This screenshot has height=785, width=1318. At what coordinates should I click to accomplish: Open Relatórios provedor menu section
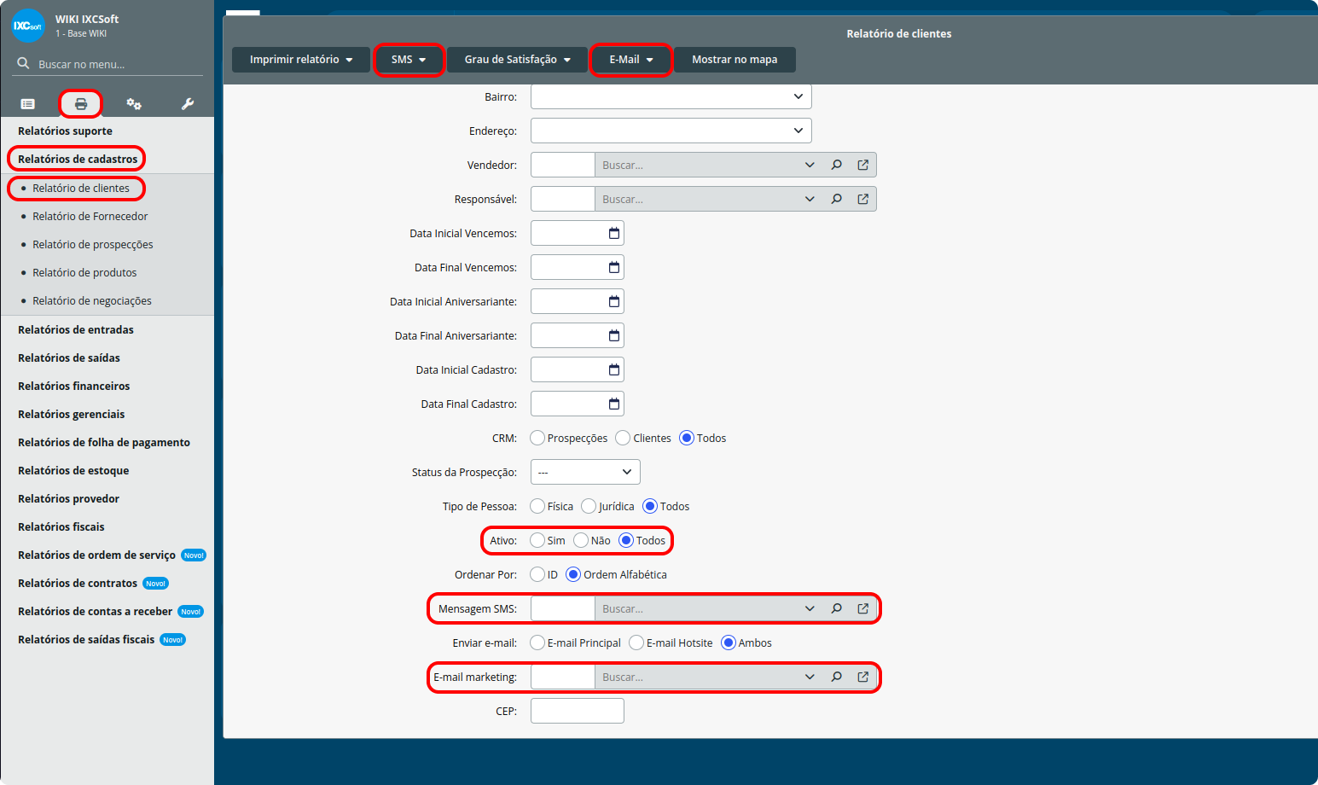[68, 498]
